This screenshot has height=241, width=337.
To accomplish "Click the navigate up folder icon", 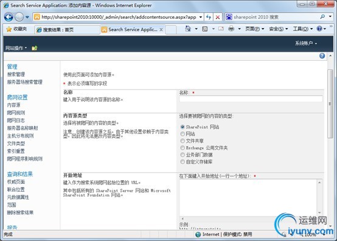I will 35,47.
